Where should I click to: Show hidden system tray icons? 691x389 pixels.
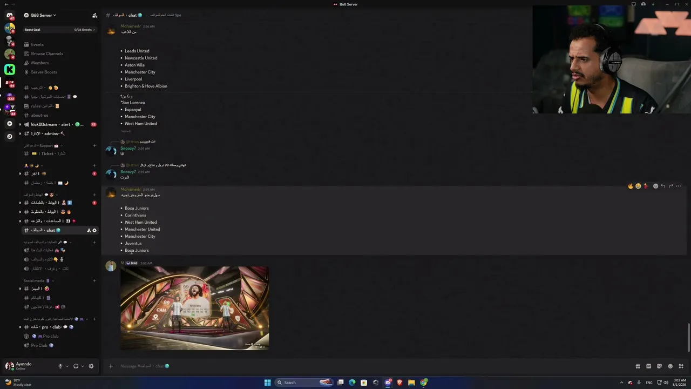point(621,383)
